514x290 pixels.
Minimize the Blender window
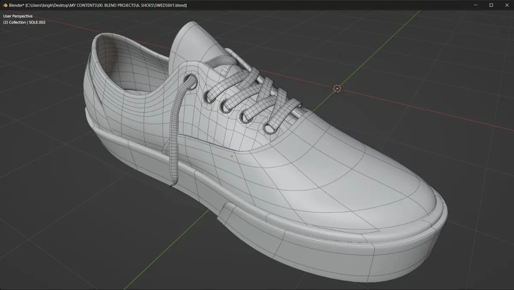pos(476,5)
